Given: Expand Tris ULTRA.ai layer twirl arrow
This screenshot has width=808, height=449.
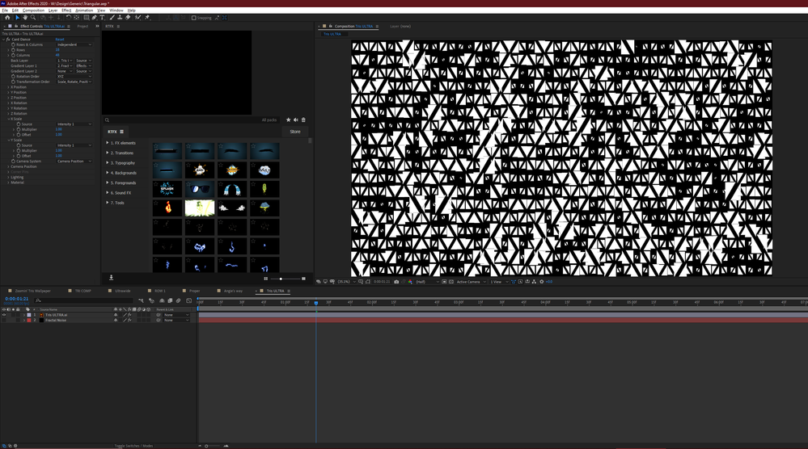Looking at the screenshot, I should [24, 315].
